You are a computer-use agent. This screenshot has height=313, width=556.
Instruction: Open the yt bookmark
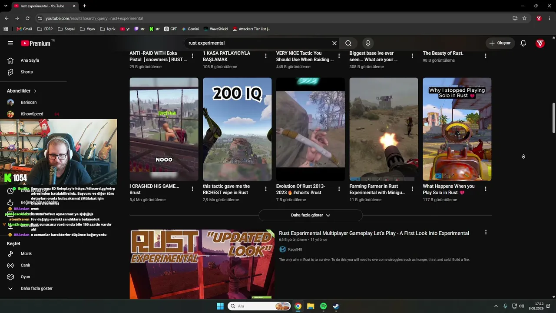(125, 29)
